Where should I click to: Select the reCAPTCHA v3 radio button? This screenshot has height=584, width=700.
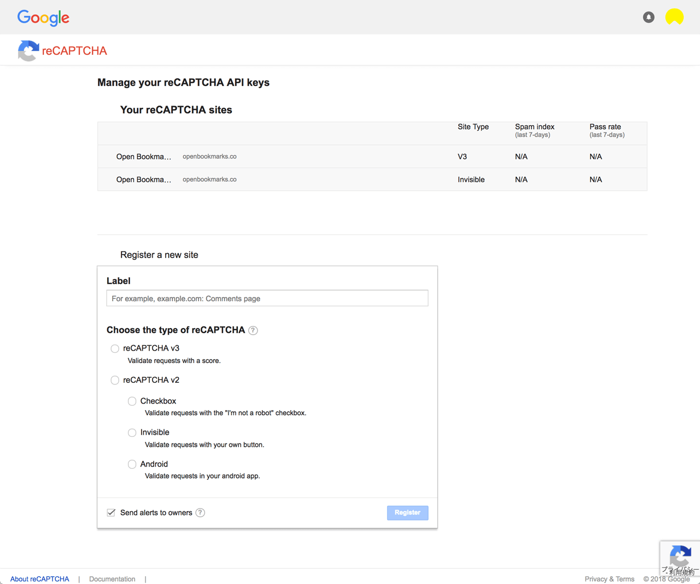point(115,349)
